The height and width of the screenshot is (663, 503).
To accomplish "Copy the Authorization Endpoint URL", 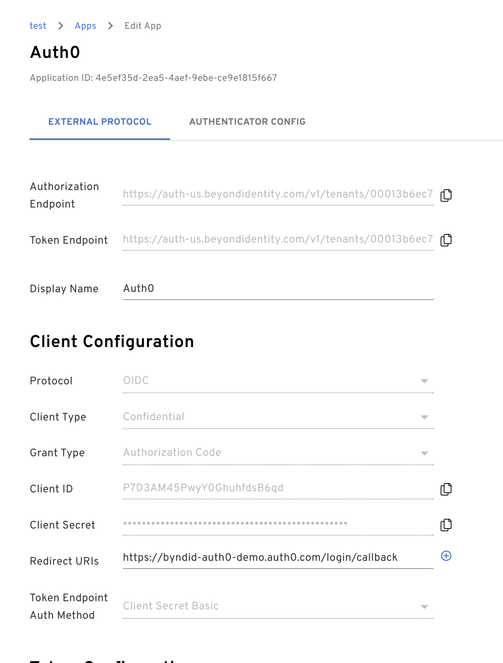I will [446, 195].
